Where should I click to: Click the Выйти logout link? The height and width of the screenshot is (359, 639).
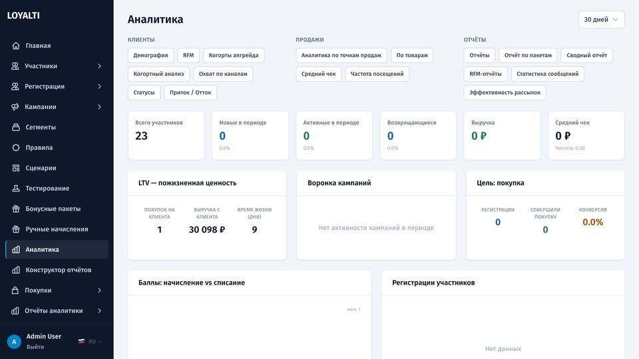pos(35,347)
